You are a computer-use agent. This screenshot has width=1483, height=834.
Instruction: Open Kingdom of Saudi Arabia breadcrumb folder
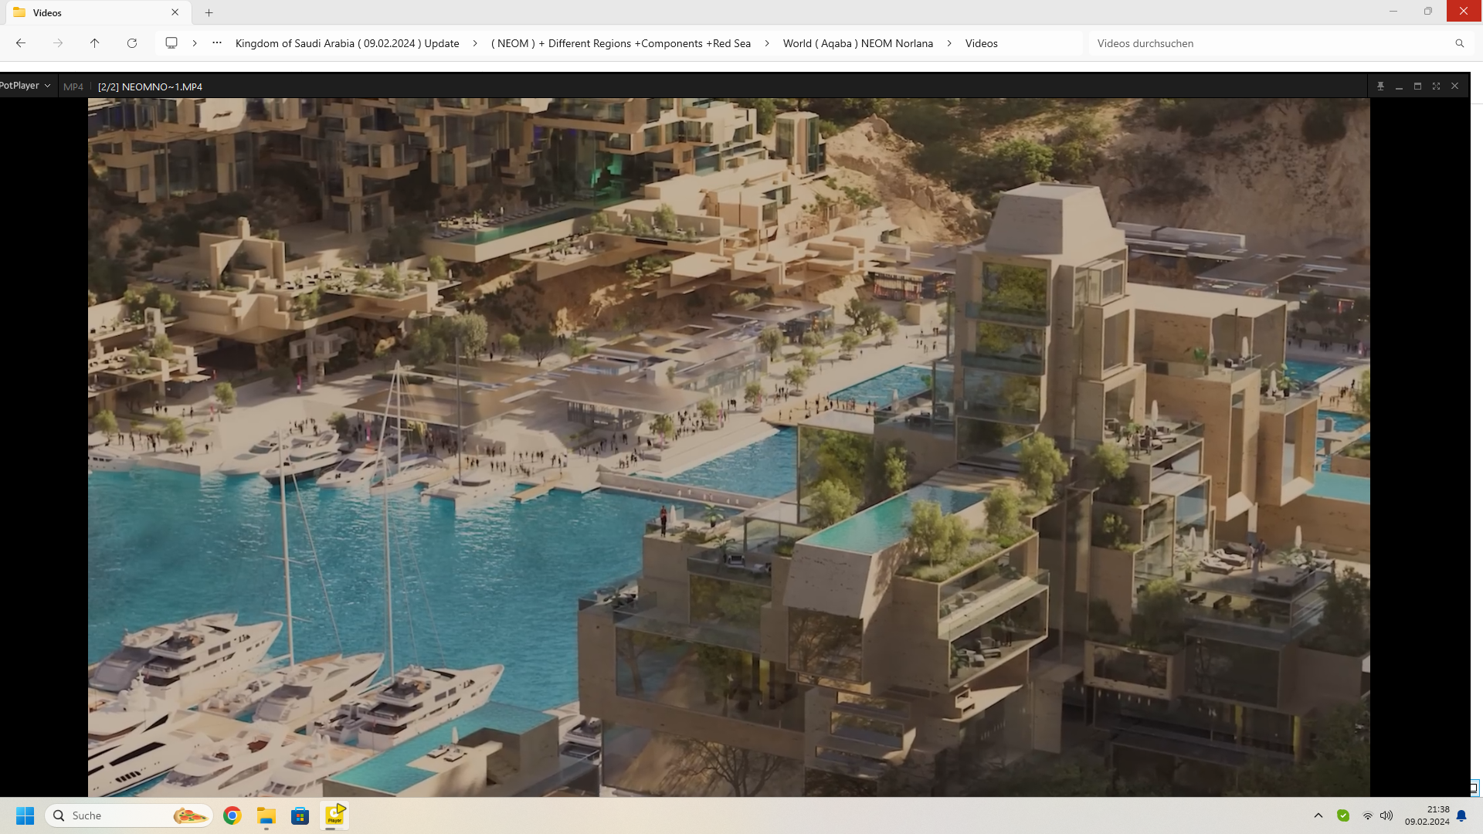(x=347, y=43)
